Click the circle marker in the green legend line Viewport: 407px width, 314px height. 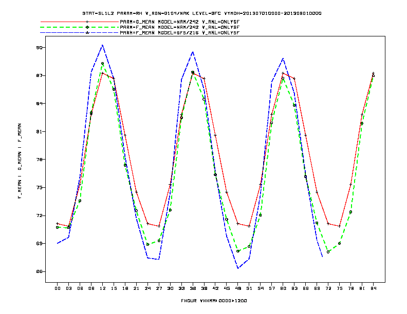[x=87, y=27]
